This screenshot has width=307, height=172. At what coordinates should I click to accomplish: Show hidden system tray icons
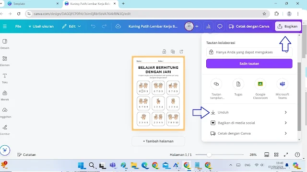pos(231,165)
